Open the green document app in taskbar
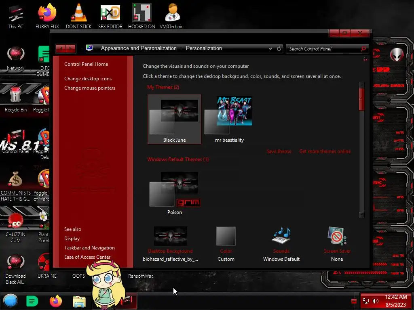 tap(32, 301)
